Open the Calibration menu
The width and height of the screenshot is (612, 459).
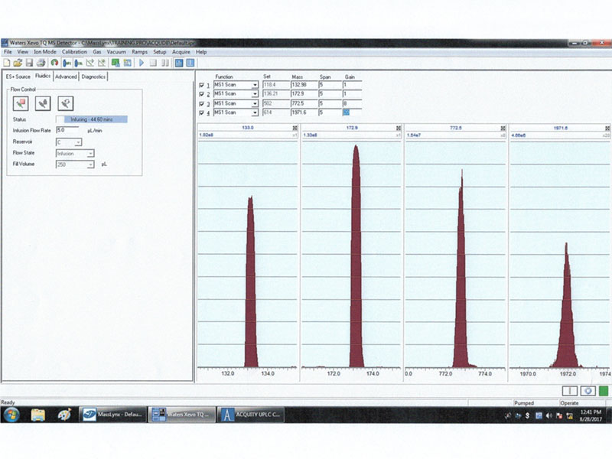74,51
